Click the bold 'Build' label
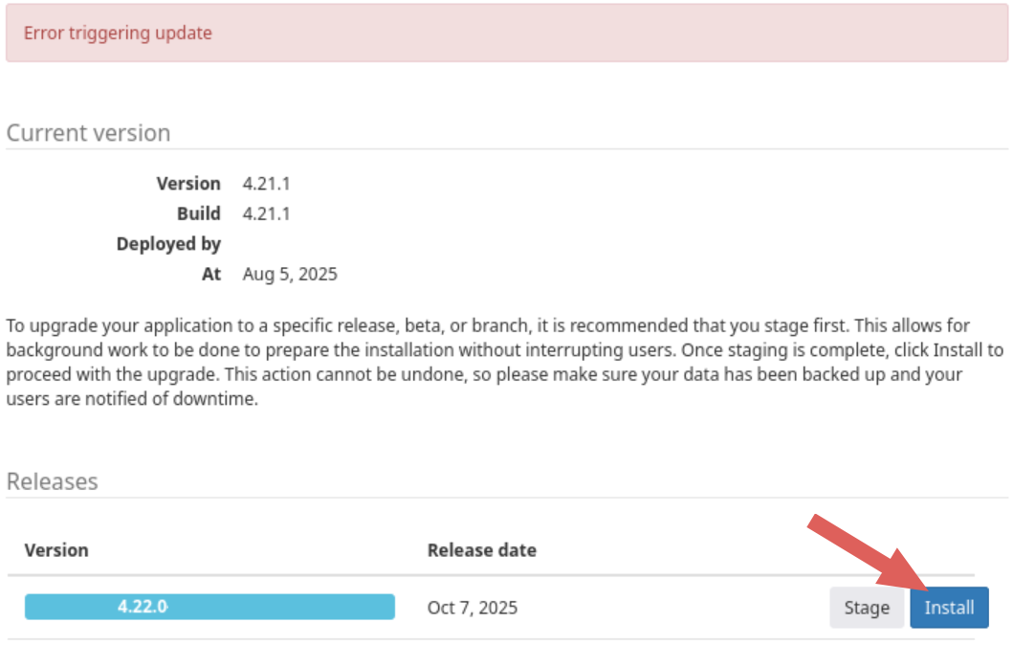 [198, 213]
